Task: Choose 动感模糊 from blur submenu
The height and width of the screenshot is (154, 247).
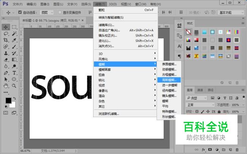Action: point(169,69)
